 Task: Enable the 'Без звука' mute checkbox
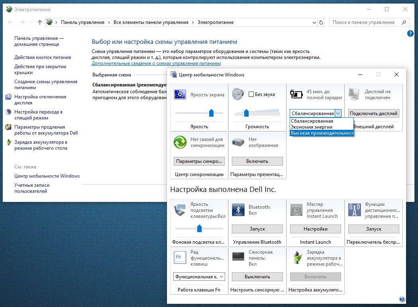pos(251,94)
